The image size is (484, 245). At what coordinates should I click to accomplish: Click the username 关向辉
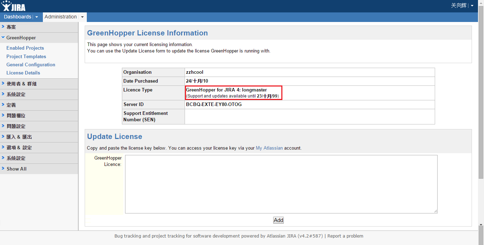[x=459, y=6]
